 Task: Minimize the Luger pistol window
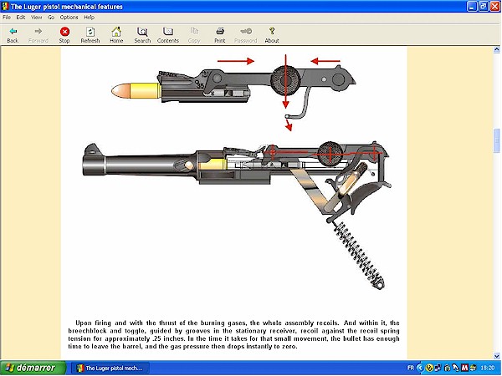pos(472,7)
